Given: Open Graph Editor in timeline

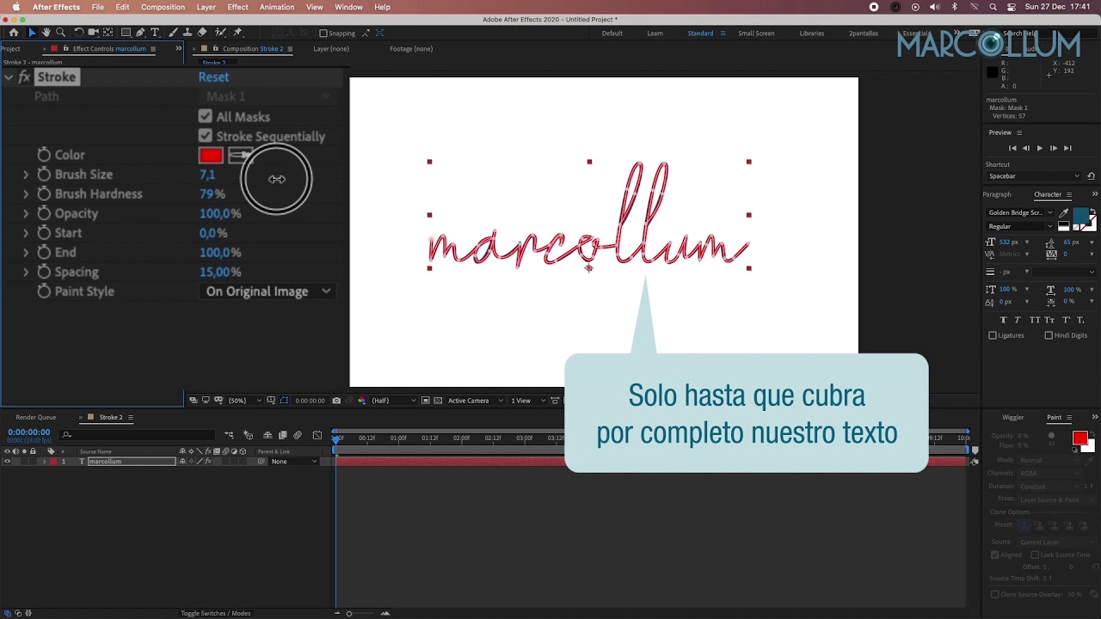Looking at the screenshot, I should pos(317,436).
